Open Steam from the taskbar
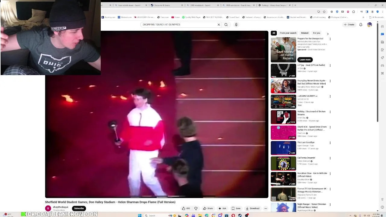386x217 pixels. tap(240, 215)
